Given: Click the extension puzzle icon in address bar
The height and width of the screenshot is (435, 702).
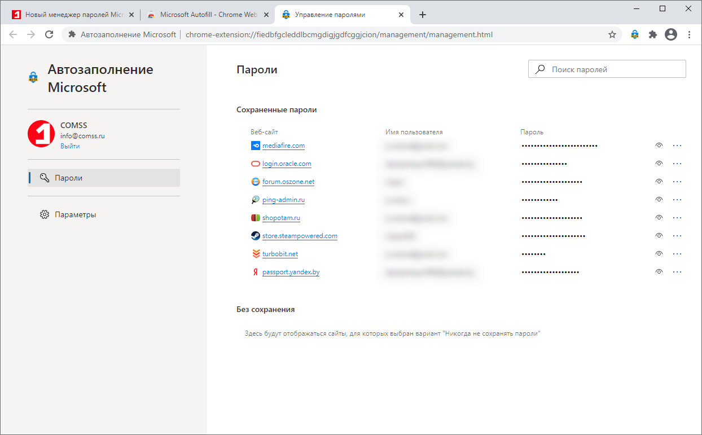Looking at the screenshot, I should [x=72, y=34].
